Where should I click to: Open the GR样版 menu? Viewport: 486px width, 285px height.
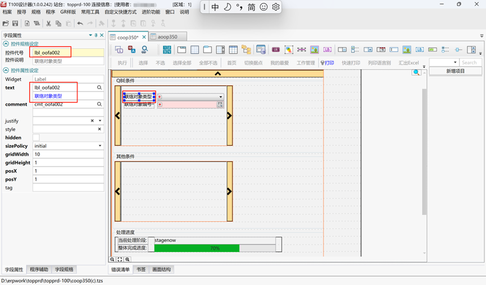pos(68,12)
